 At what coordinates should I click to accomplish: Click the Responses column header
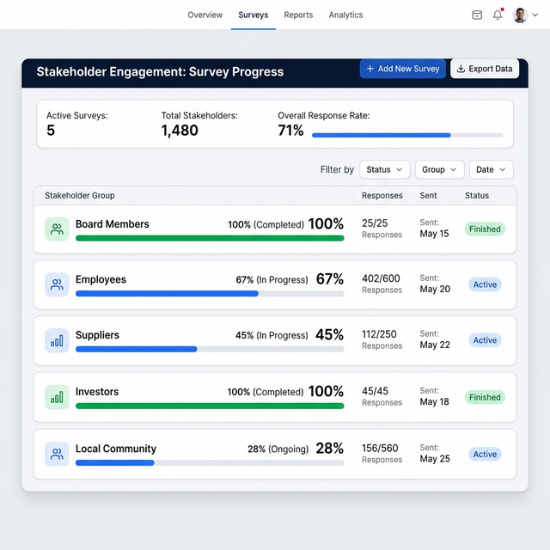382,195
